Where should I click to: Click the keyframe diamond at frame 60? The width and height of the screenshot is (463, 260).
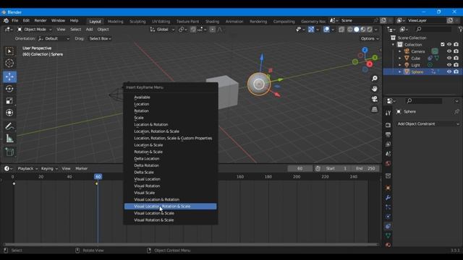[x=96, y=183]
